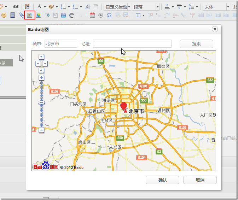238x200 pixels.
Task: Cancel the dialog with 取消 button
Action: [x=200, y=180]
